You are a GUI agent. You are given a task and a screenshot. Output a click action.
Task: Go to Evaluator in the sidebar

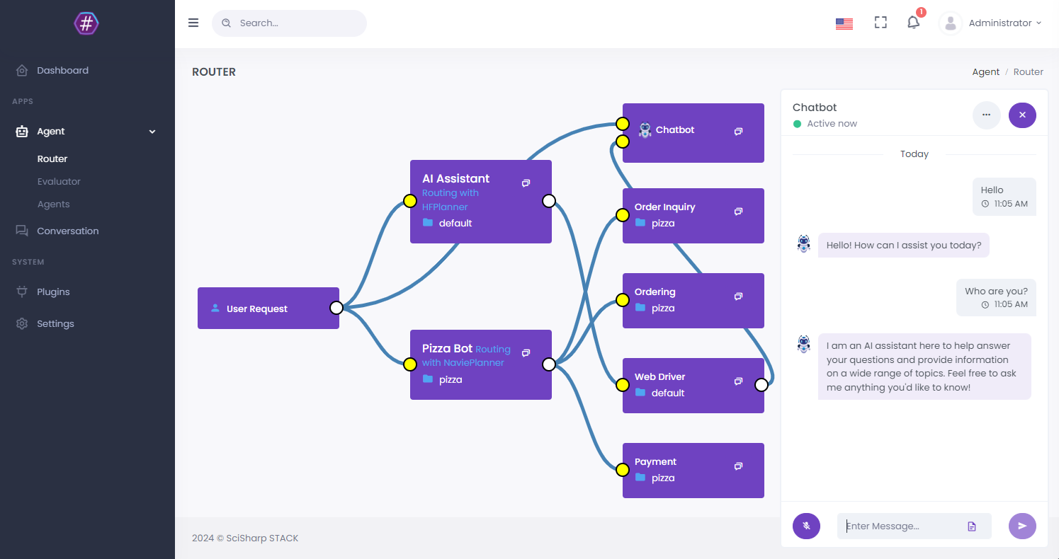[59, 181]
